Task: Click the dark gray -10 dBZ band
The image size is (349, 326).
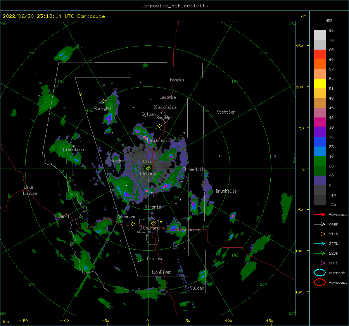Action: pos(320,200)
